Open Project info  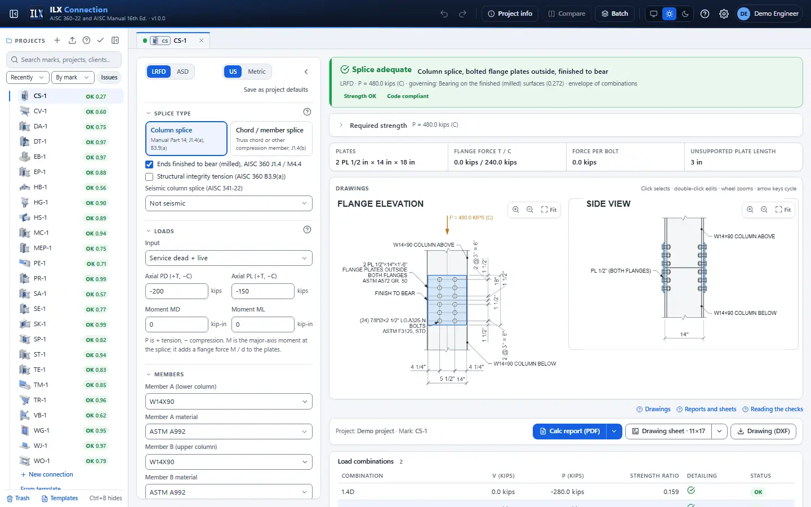tap(510, 14)
